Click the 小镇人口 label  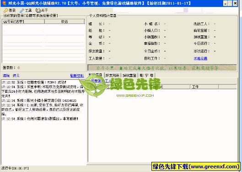(152, 30)
